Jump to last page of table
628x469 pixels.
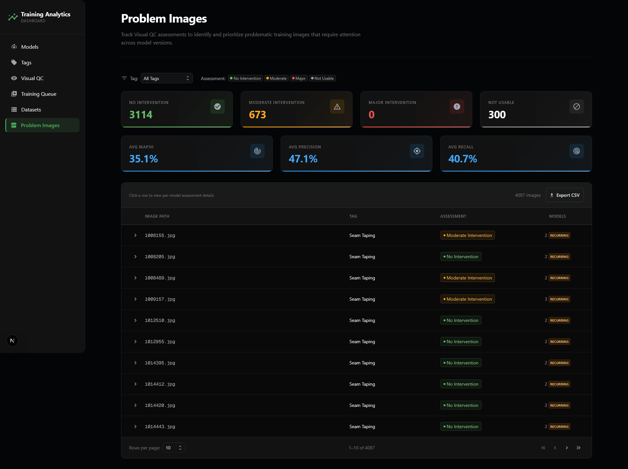tap(579, 448)
